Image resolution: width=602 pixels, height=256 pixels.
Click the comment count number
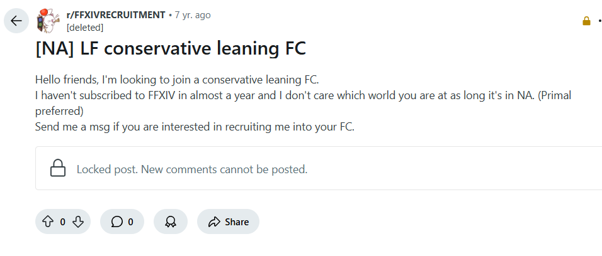(130, 222)
